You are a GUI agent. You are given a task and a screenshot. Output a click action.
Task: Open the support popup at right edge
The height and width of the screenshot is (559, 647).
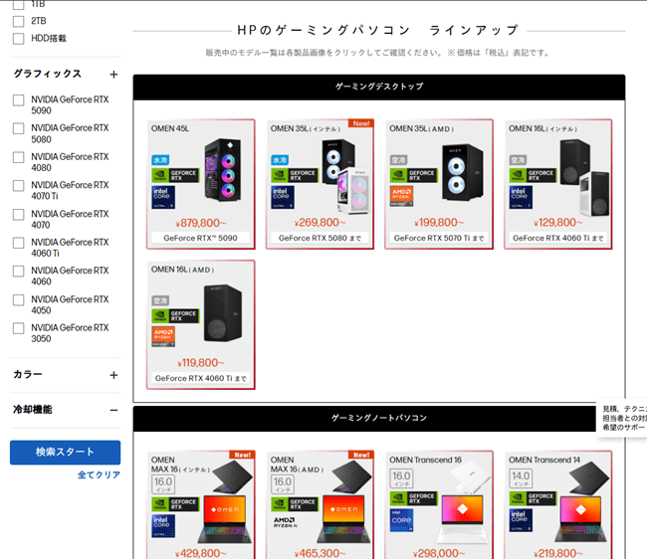coord(622,418)
